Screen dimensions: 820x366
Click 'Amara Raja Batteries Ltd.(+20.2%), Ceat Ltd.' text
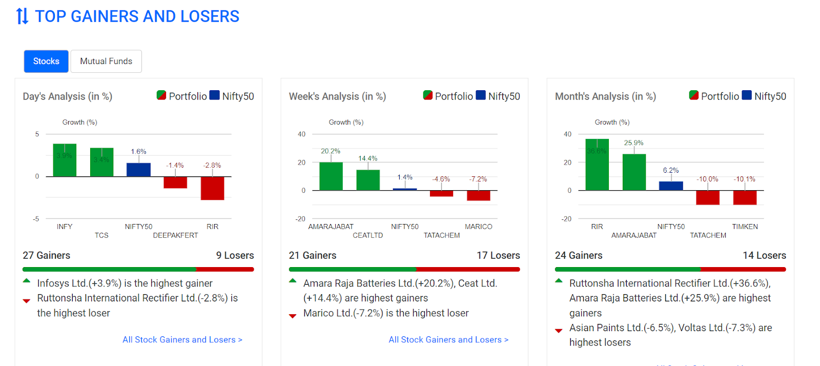tap(400, 283)
